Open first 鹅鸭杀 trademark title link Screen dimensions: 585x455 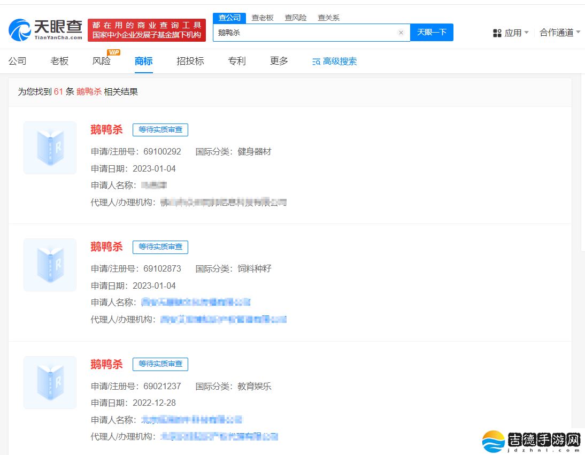click(x=106, y=129)
